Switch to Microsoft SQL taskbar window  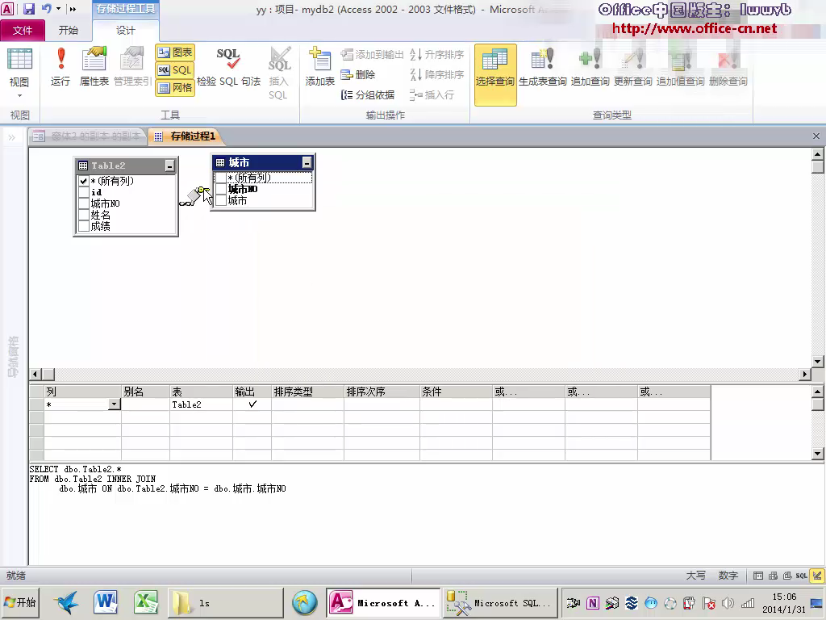499,602
